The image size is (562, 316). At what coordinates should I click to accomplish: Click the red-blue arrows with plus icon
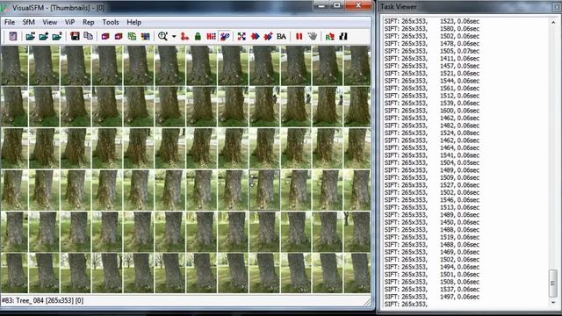pyautogui.click(x=268, y=36)
